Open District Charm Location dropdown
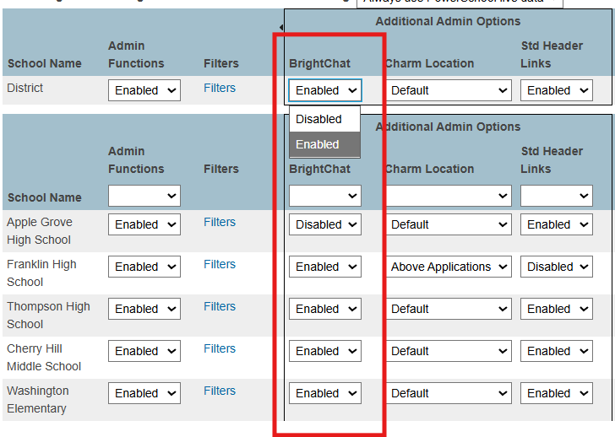 coord(449,90)
